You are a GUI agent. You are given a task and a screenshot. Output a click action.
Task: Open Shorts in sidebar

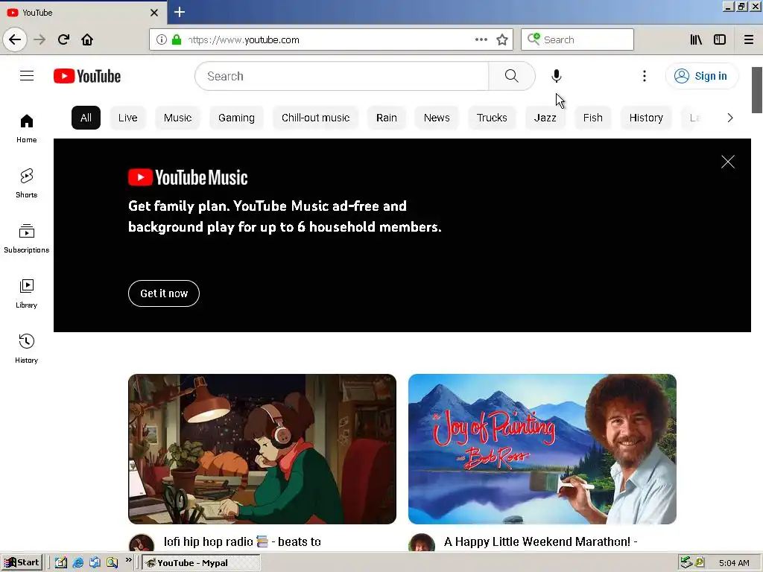pos(27,183)
